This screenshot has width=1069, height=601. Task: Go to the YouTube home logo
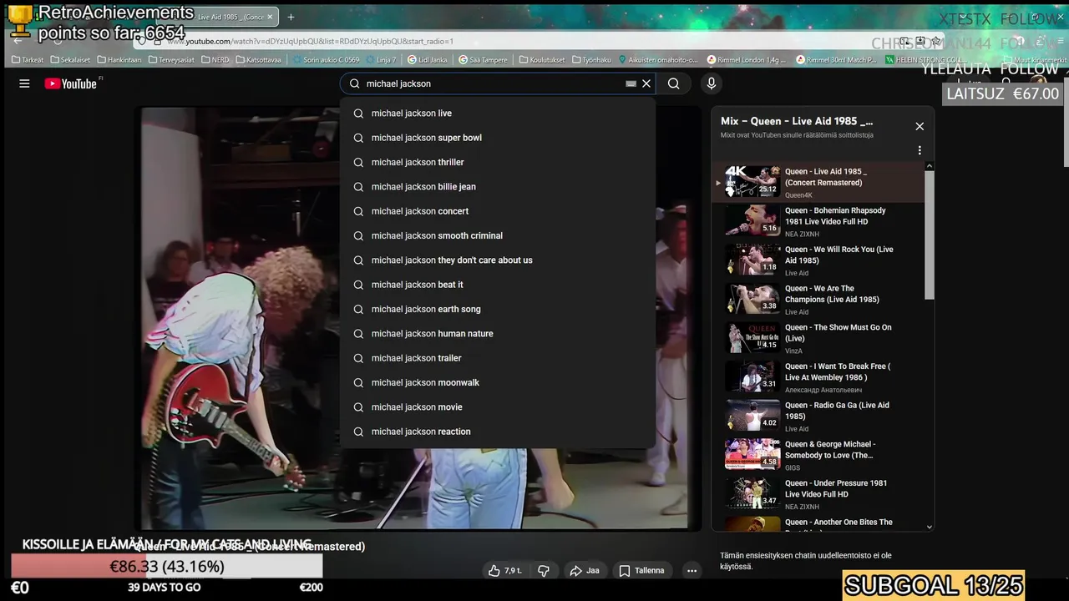(x=71, y=83)
